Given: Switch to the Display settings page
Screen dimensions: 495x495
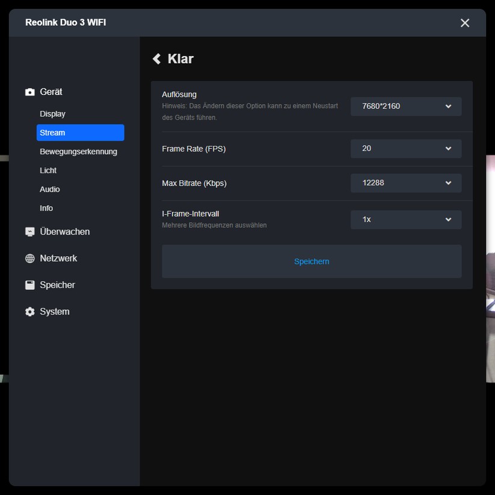Looking at the screenshot, I should [52, 114].
